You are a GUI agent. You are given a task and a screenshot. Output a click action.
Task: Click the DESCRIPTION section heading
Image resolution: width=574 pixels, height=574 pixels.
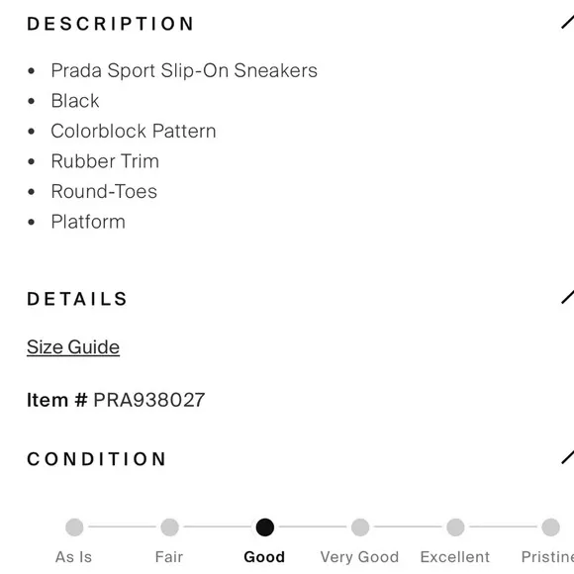(110, 24)
